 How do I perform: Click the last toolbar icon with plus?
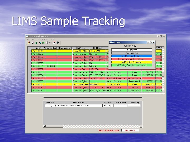coord(58,43)
